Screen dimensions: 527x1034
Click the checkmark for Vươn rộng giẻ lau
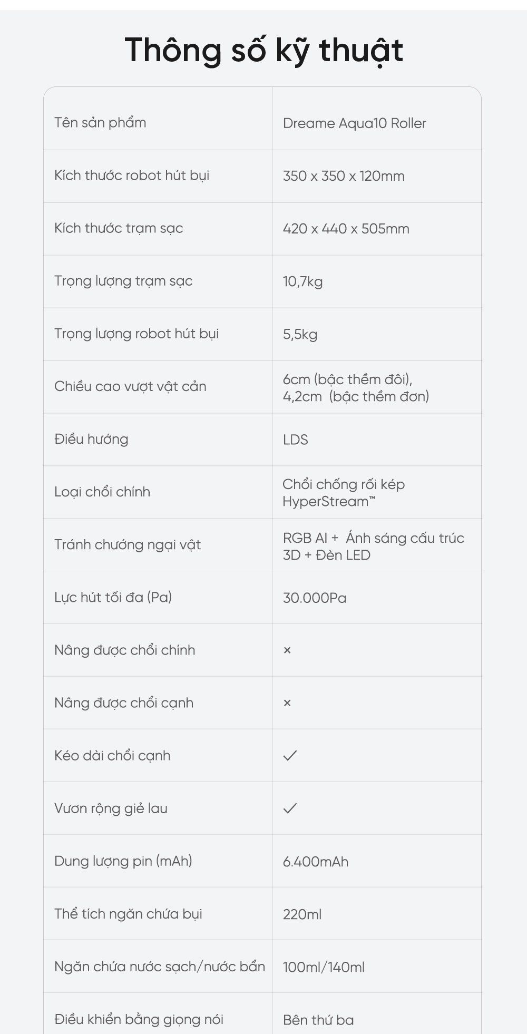coord(290,808)
